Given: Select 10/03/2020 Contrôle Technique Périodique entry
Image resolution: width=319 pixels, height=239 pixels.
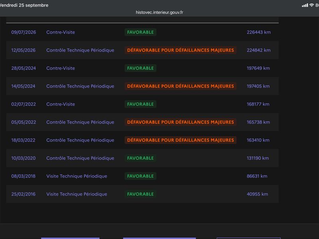Looking at the screenshot, I should [142, 158].
